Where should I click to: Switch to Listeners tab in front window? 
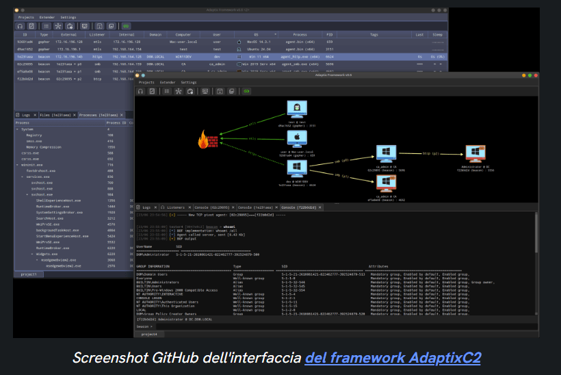pyautogui.click(x=173, y=207)
